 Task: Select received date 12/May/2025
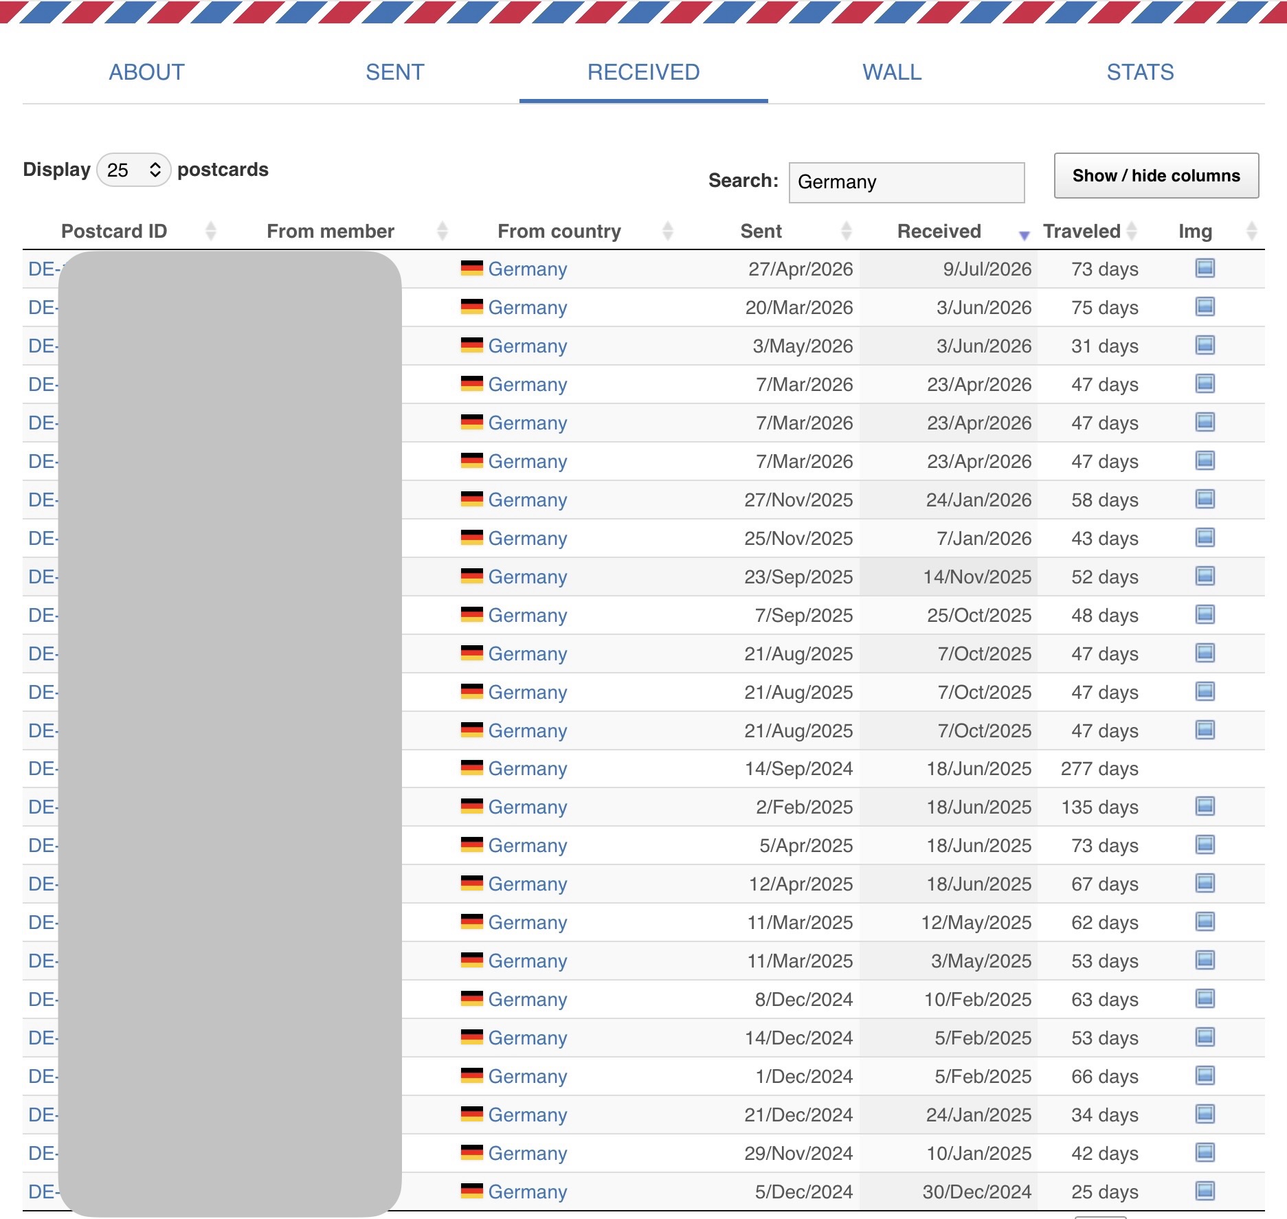[976, 922]
